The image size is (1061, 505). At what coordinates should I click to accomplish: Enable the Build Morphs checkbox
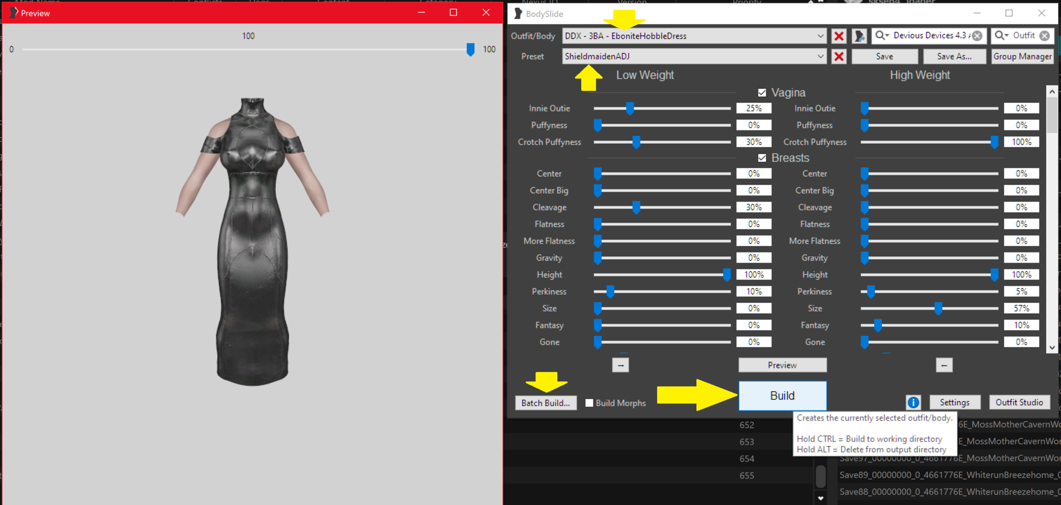(x=590, y=403)
